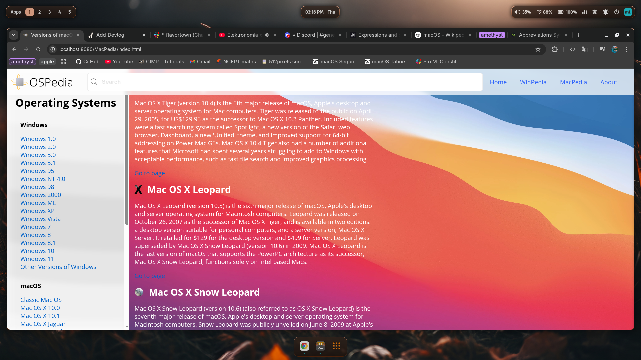Viewport: 641px width, 360px height.
Task: Open the browser extensions puzzle icon
Action: click(555, 49)
